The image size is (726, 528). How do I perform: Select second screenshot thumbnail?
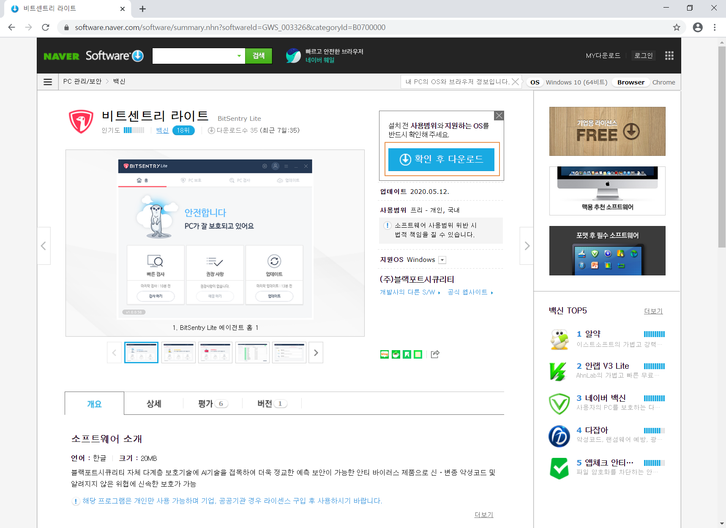pos(178,353)
